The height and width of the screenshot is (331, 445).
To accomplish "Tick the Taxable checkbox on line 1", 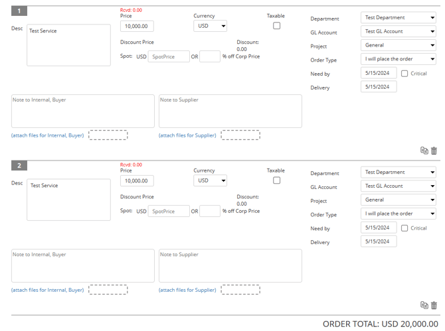I will (277, 26).
